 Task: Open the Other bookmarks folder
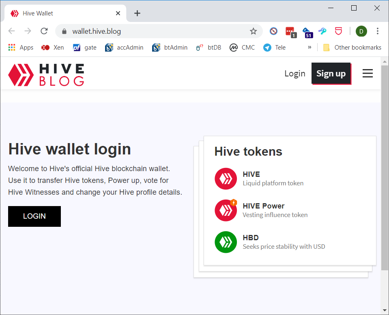click(352, 48)
